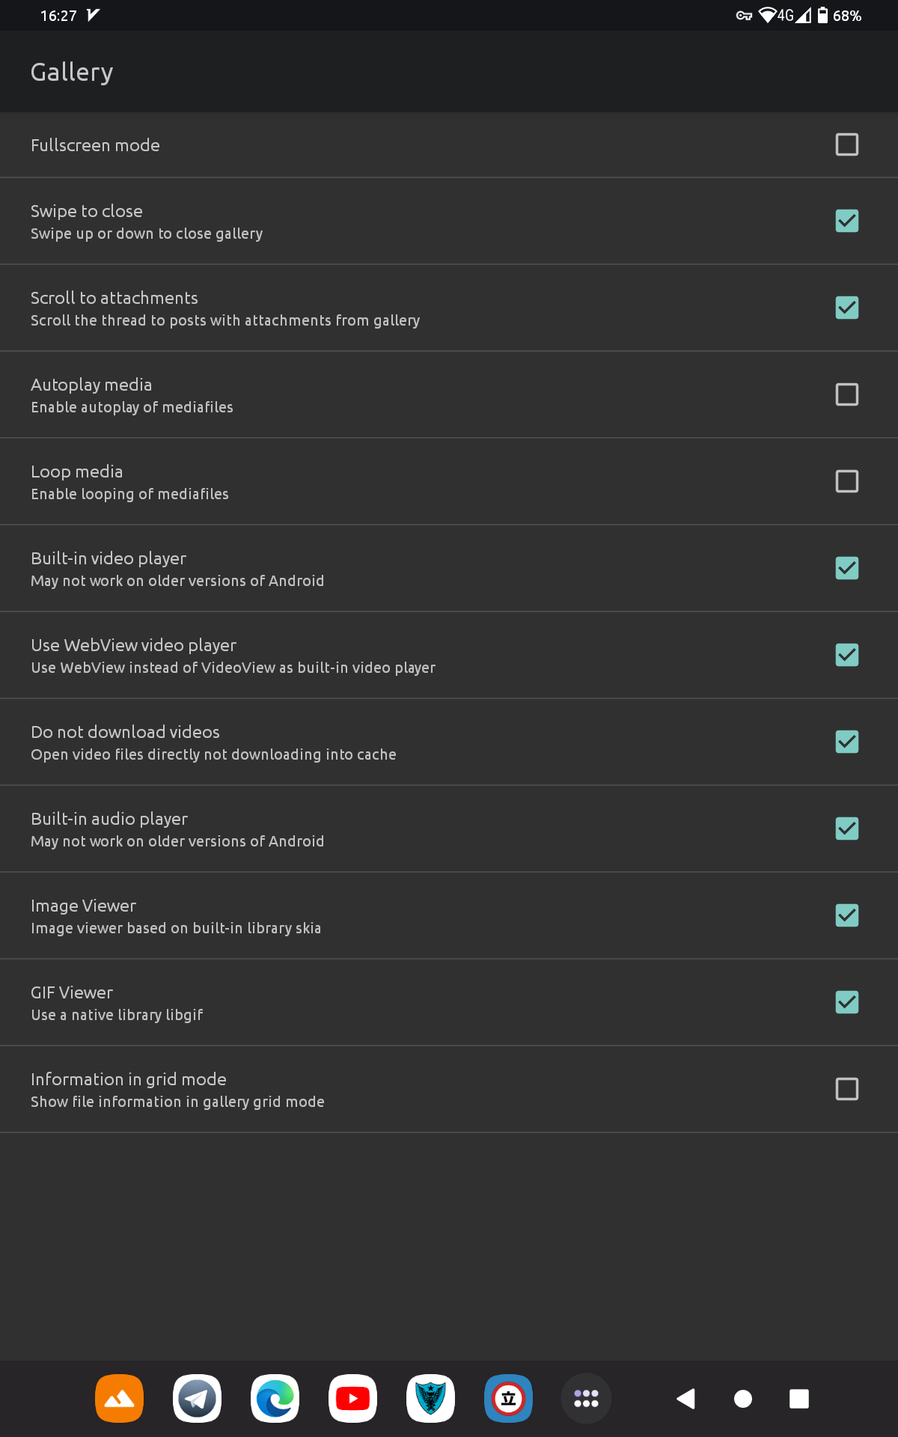Disable the Built-in video player checkbox
Screen dimensions: 898x1437
(x=846, y=568)
